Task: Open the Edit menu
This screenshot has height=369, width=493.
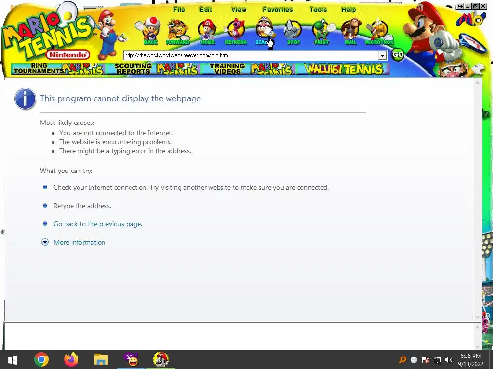Action: click(x=206, y=10)
